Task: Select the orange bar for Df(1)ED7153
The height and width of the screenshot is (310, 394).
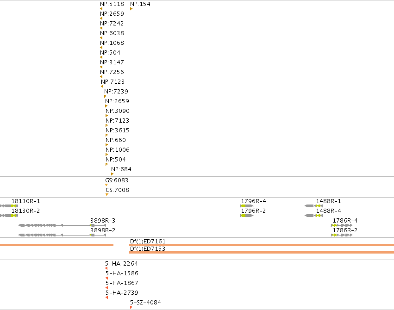Action: pos(262,252)
